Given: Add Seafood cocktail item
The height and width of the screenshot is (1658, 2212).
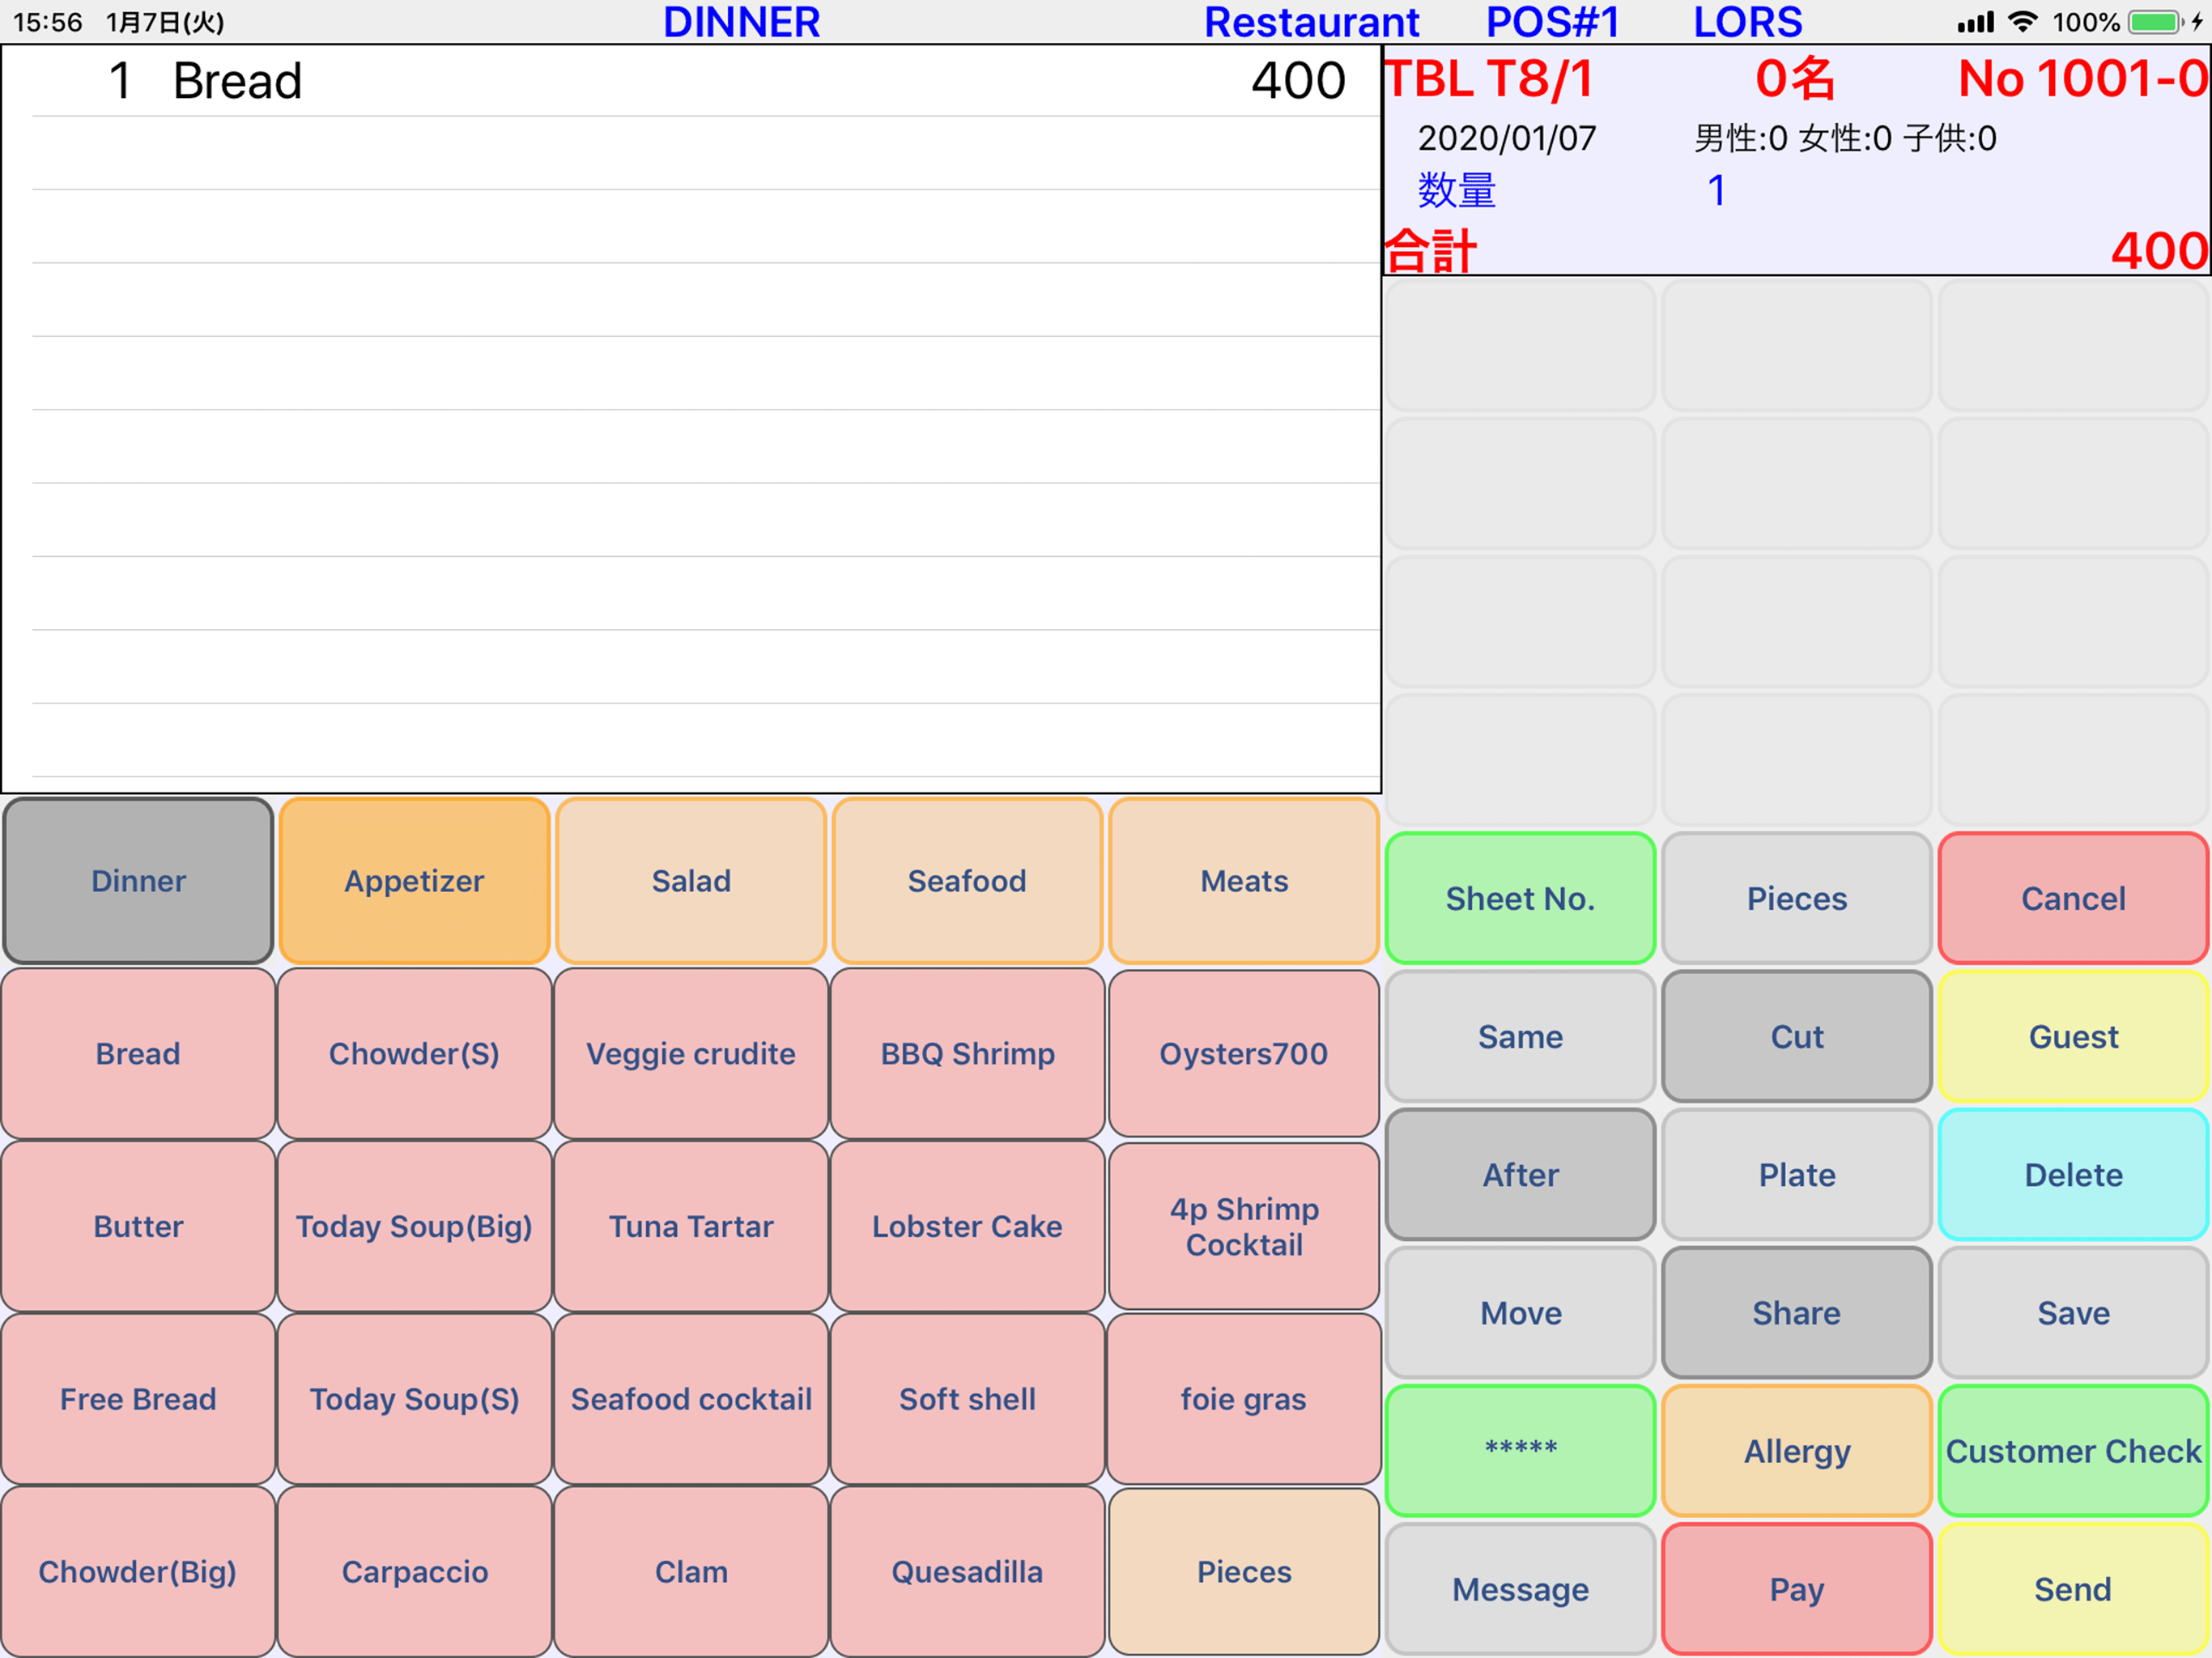Looking at the screenshot, I should [691, 1399].
